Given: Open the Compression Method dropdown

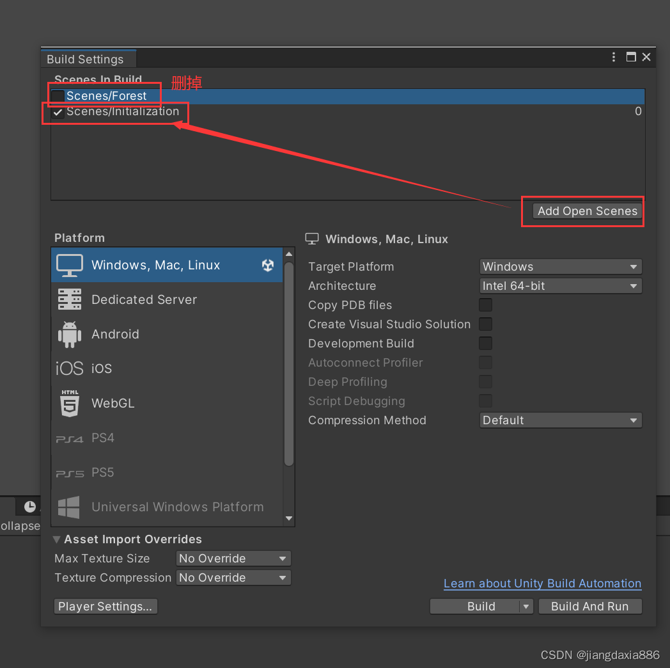Looking at the screenshot, I should [x=560, y=420].
